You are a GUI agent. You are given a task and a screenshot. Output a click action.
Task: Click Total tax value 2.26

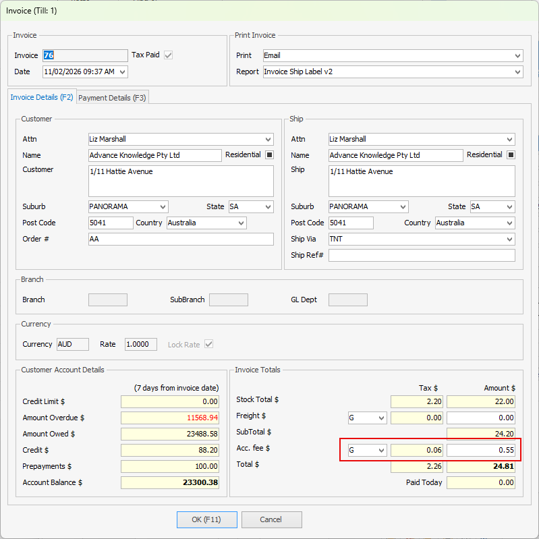pos(417,466)
